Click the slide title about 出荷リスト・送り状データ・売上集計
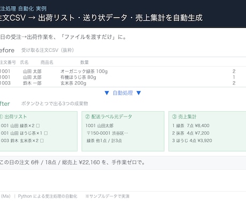 pos(101,18)
